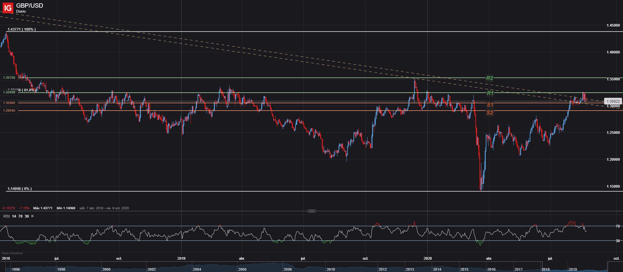The width and height of the screenshot is (623, 272).
Task: Open the GBP/USD instrument title
Action: coord(30,6)
